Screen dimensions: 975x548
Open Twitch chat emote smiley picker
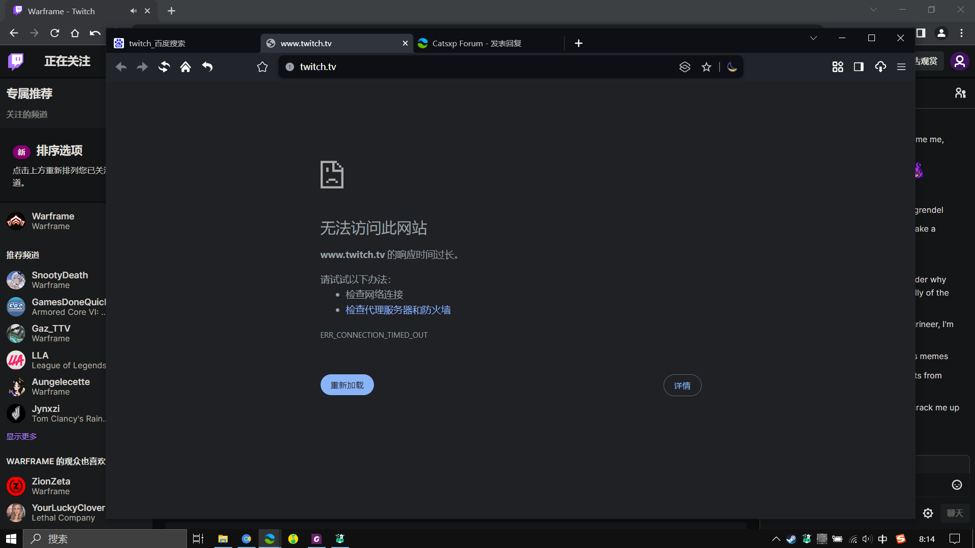[957, 485]
